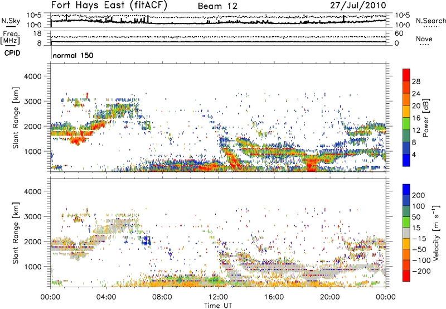Click the '100' velocity colorbar value

pos(419,206)
